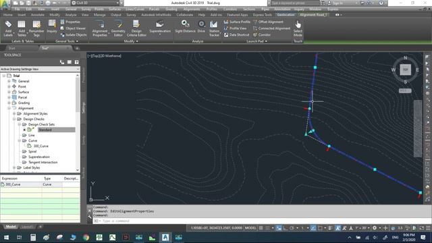Switch to MODEL space in the status bar
Image resolution: width=432 pixels, height=243 pixels.
point(250,228)
